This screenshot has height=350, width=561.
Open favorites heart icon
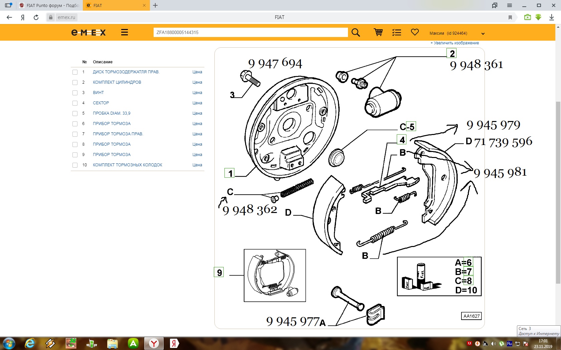(415, 32)
